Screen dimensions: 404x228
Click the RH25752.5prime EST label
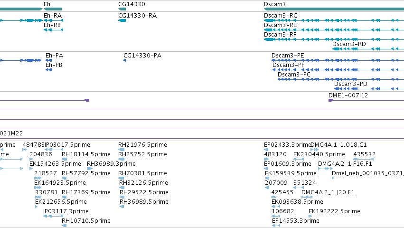point(142,154)
